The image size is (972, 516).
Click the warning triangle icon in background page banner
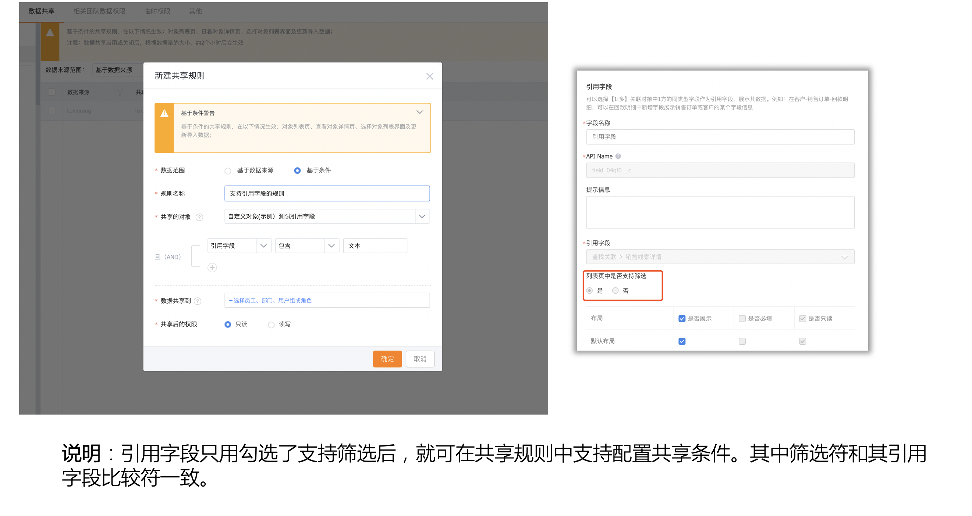50,33
